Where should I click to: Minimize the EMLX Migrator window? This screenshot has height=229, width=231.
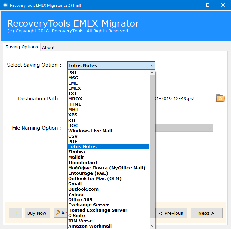[193, 5]
